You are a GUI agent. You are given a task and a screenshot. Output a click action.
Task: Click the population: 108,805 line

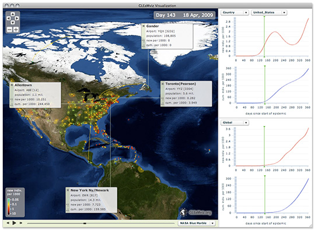(161, 36)
